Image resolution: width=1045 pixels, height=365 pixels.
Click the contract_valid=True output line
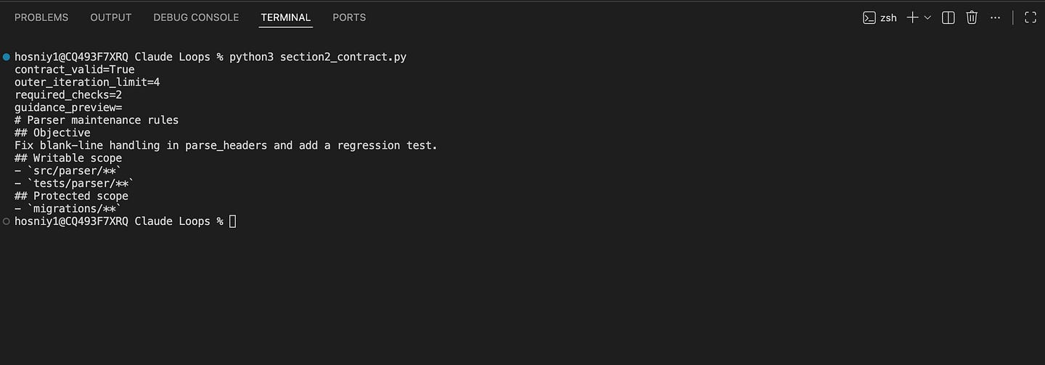coord(75,70)
